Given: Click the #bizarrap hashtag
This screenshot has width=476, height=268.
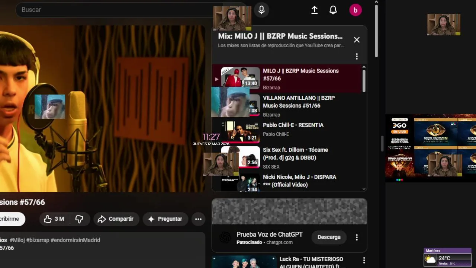Looking at the screenshot, I should (38, 240).
